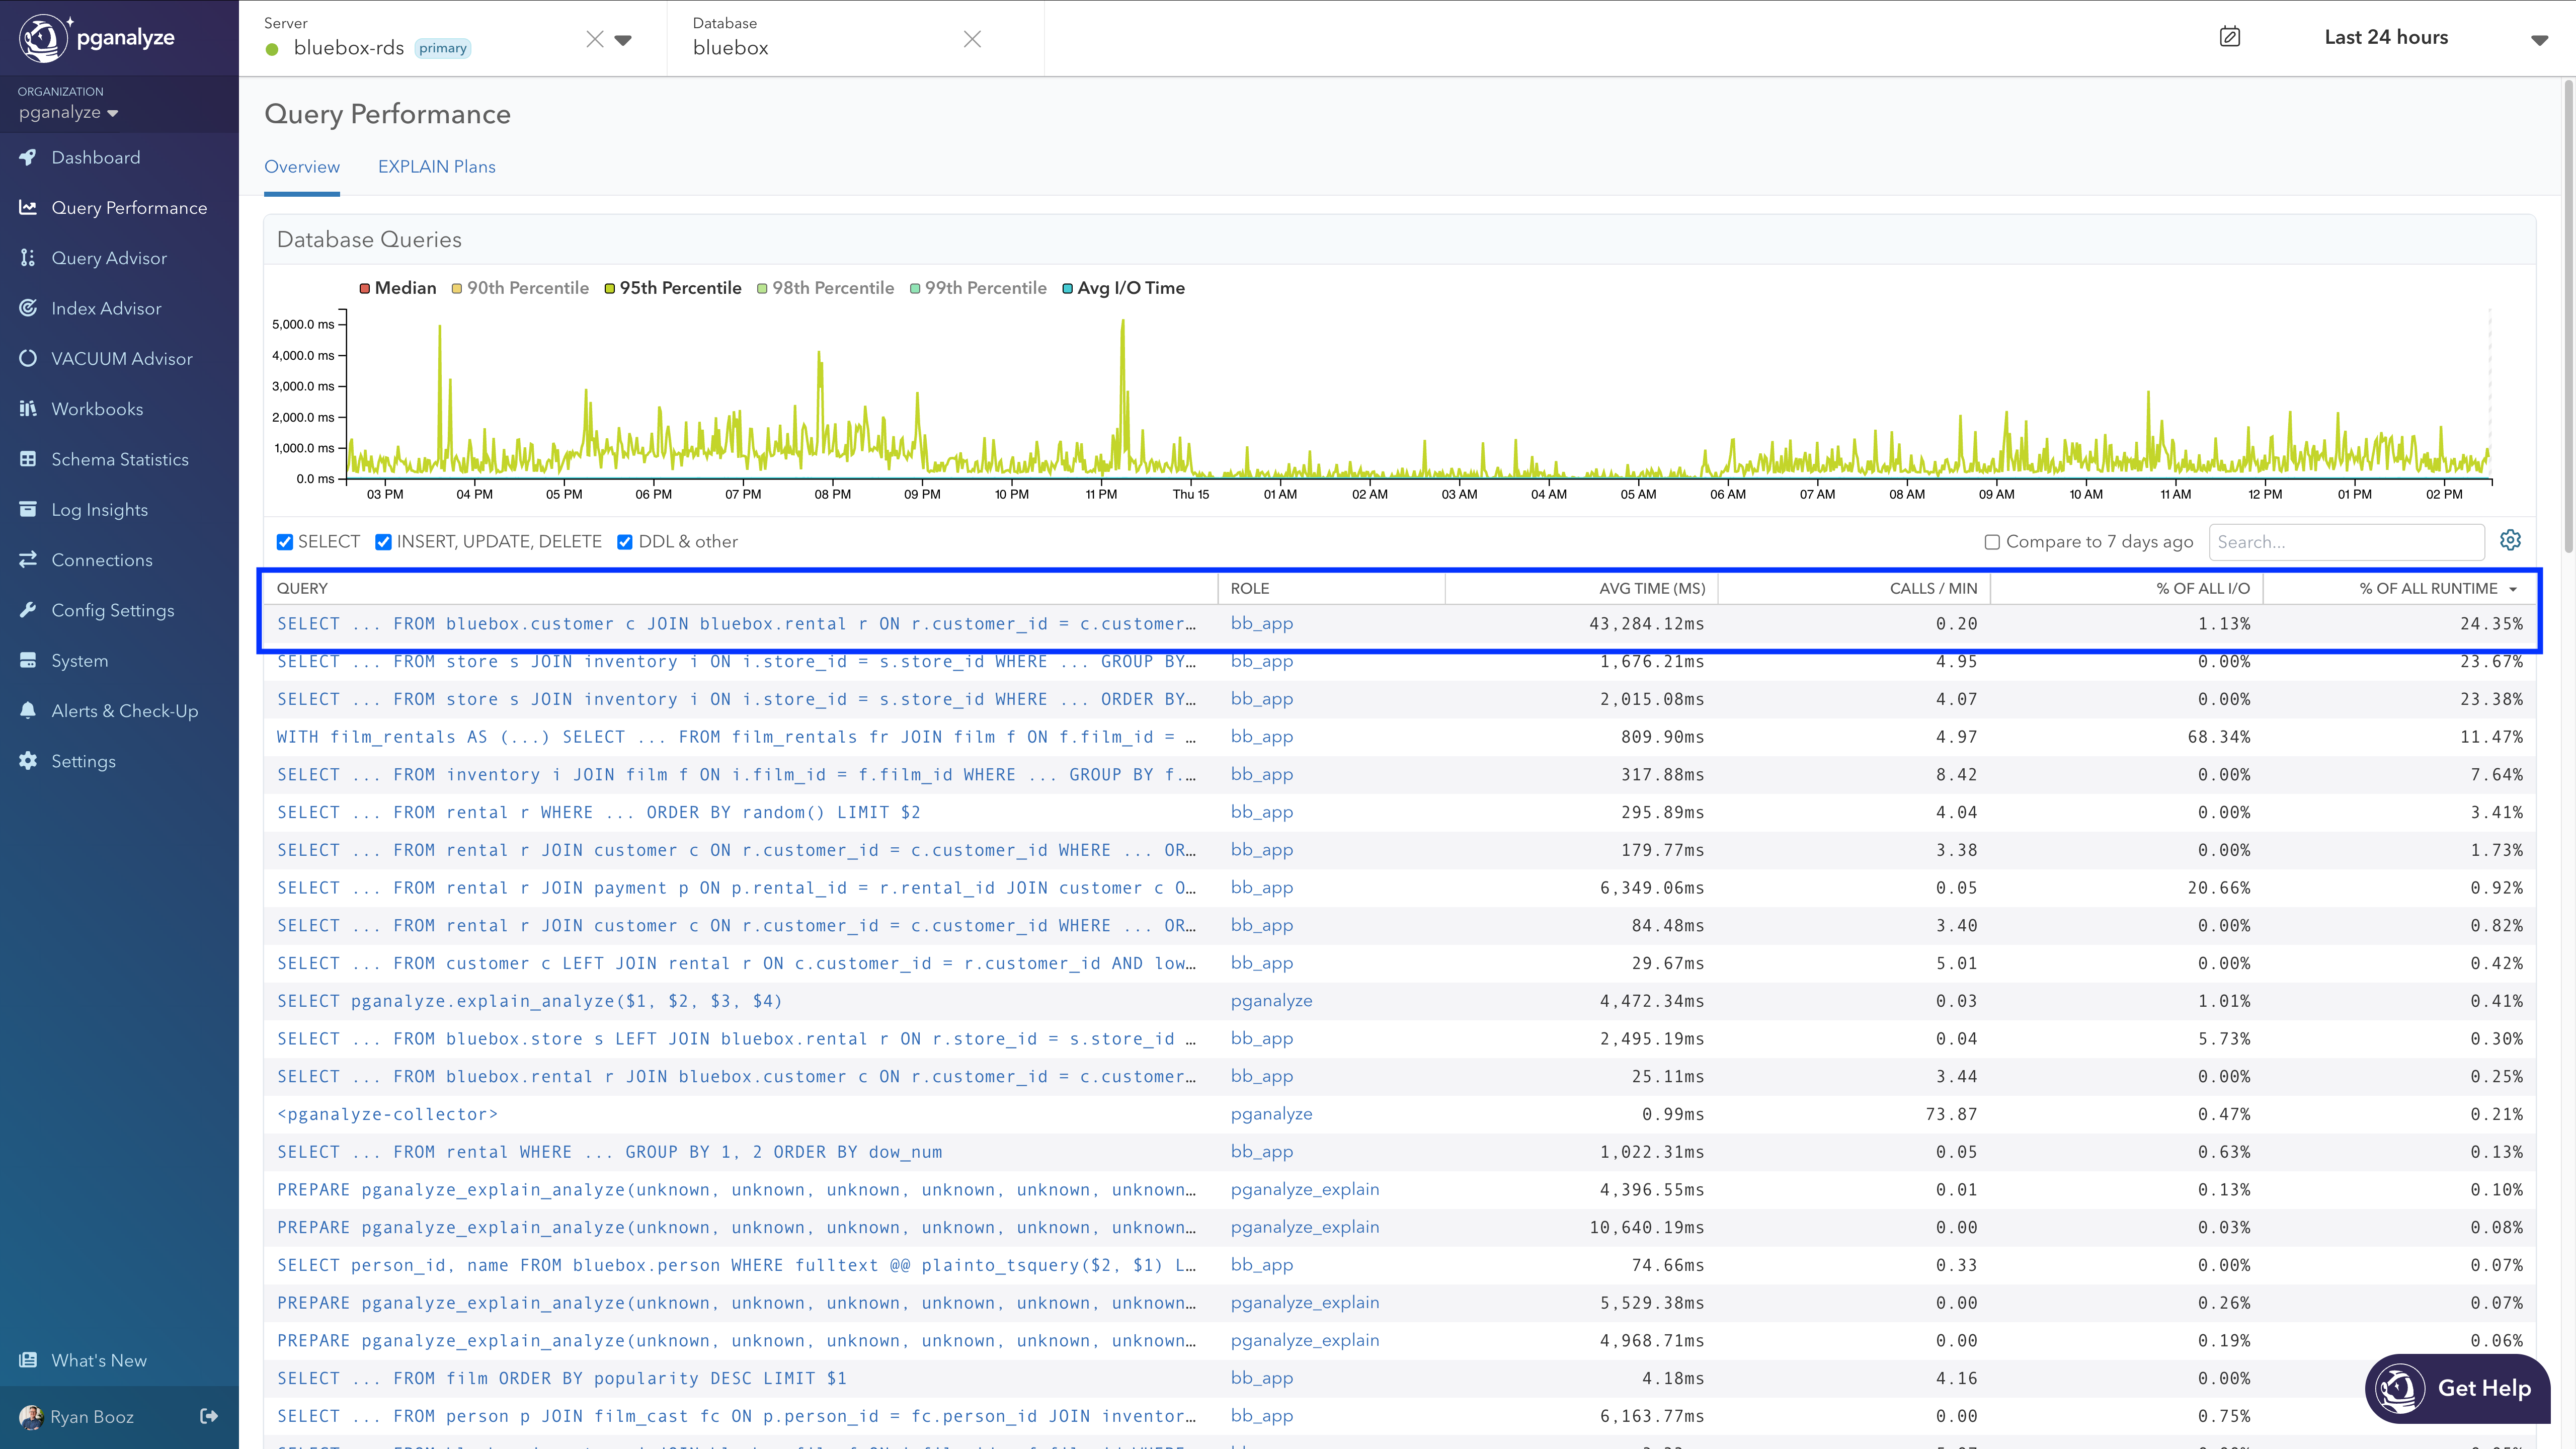Toggle the 90th Percentile chart series
Image resolution: width=2576 pixels, height=1449 pixels.
tap(520, 288)
